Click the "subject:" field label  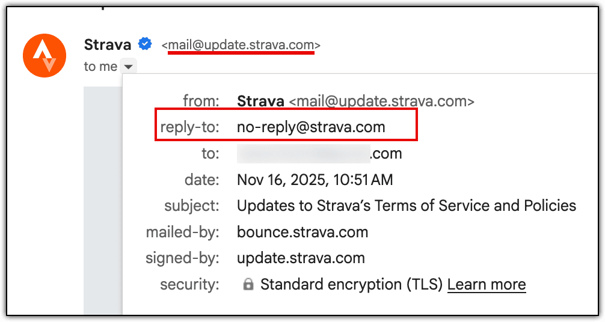pyautogui.click(x=192, y=206)
